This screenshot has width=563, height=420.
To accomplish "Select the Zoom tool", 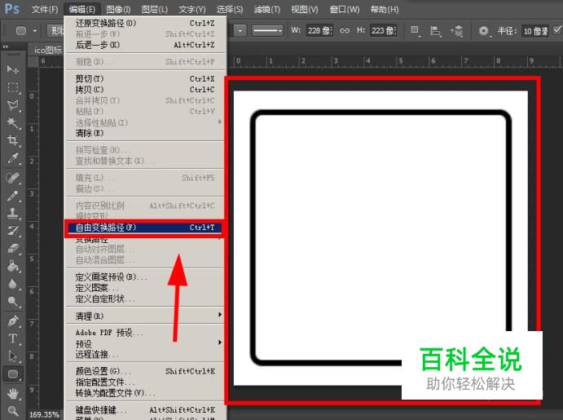I will (13, 411).
